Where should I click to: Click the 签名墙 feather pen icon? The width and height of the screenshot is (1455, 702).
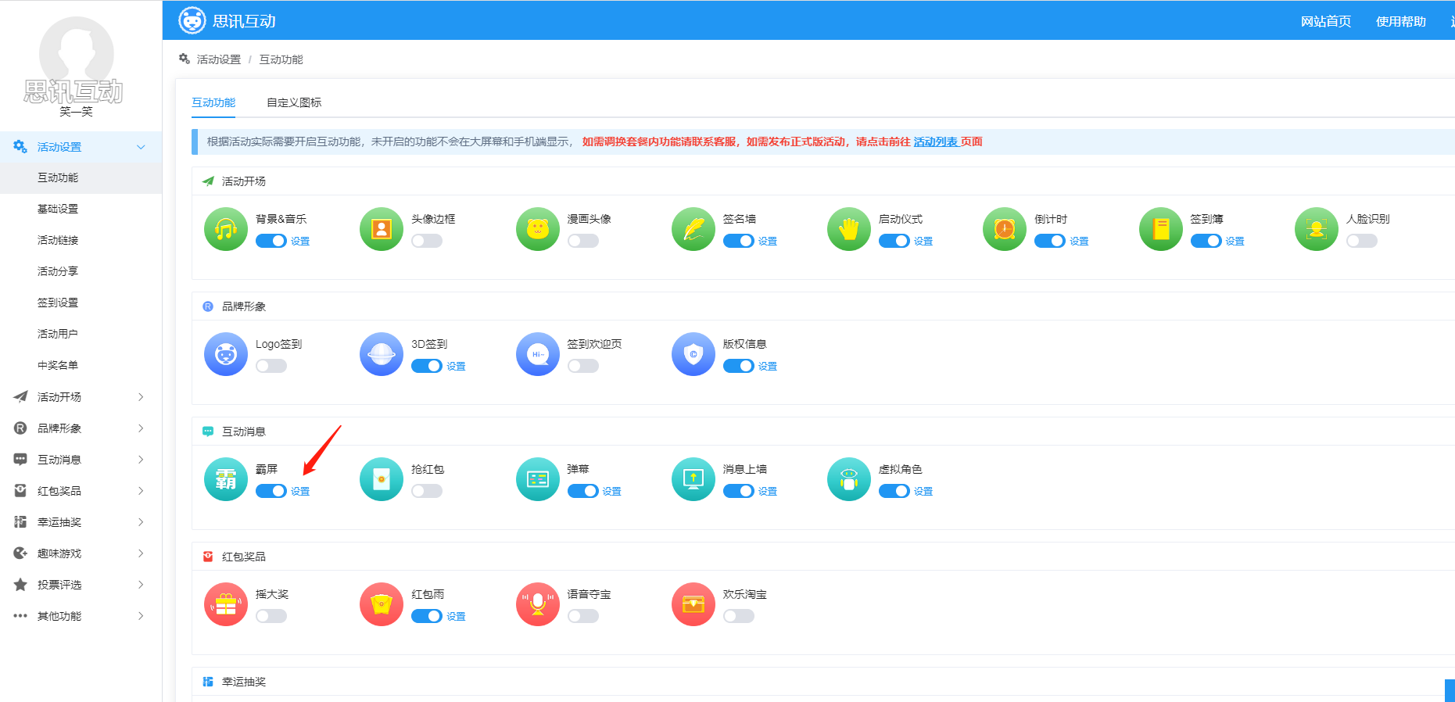coord(693,229)
